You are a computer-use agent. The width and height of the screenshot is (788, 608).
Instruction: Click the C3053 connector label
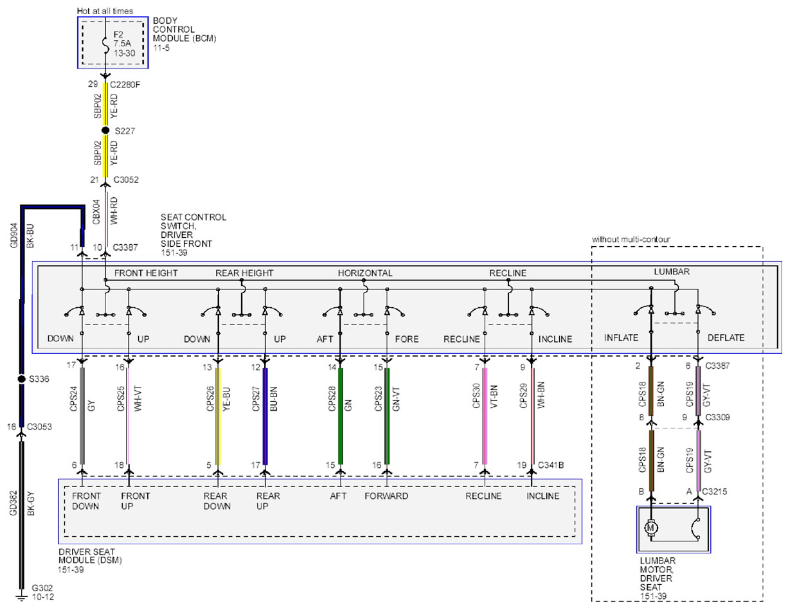click(40, 427)
